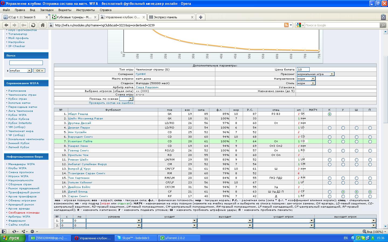The image size is (388, 242).
Task: Open player Кхемтанг Пайте link
Action: [x=80, y=141]
